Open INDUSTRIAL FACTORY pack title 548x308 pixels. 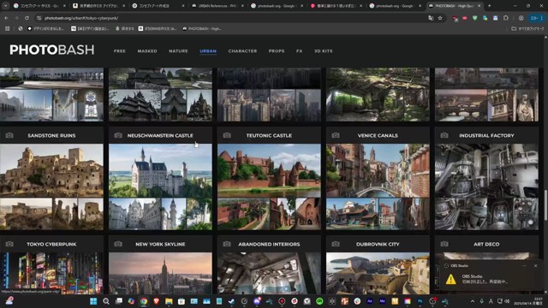point(486,135)
